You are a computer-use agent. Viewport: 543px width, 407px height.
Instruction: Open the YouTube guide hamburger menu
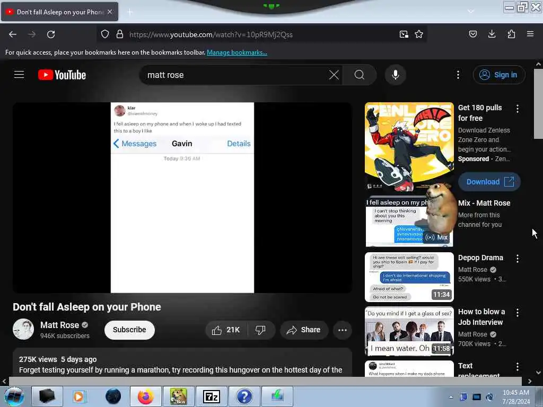tap(19, 75)
